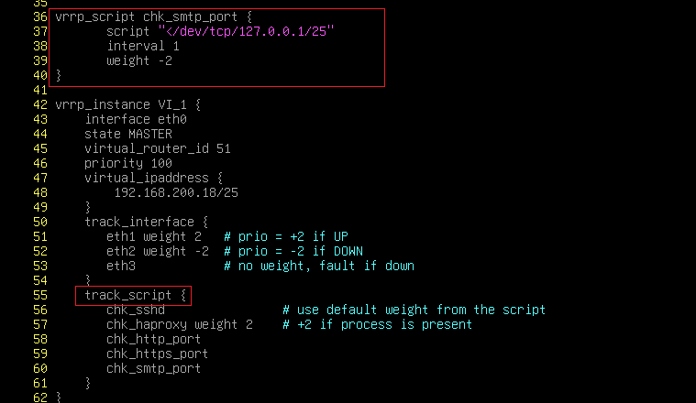This screenshot has width=696, height=403.
Task: Click eth3 entry on line 53
Action: click(x=121, y=266)
